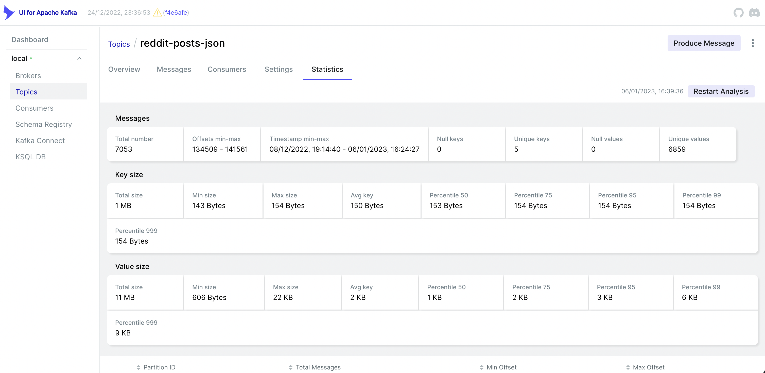The height and width of the screenshot is (373, 765).
Task: Click the Value size Total size 11 MB
Action: pos(125,297)
